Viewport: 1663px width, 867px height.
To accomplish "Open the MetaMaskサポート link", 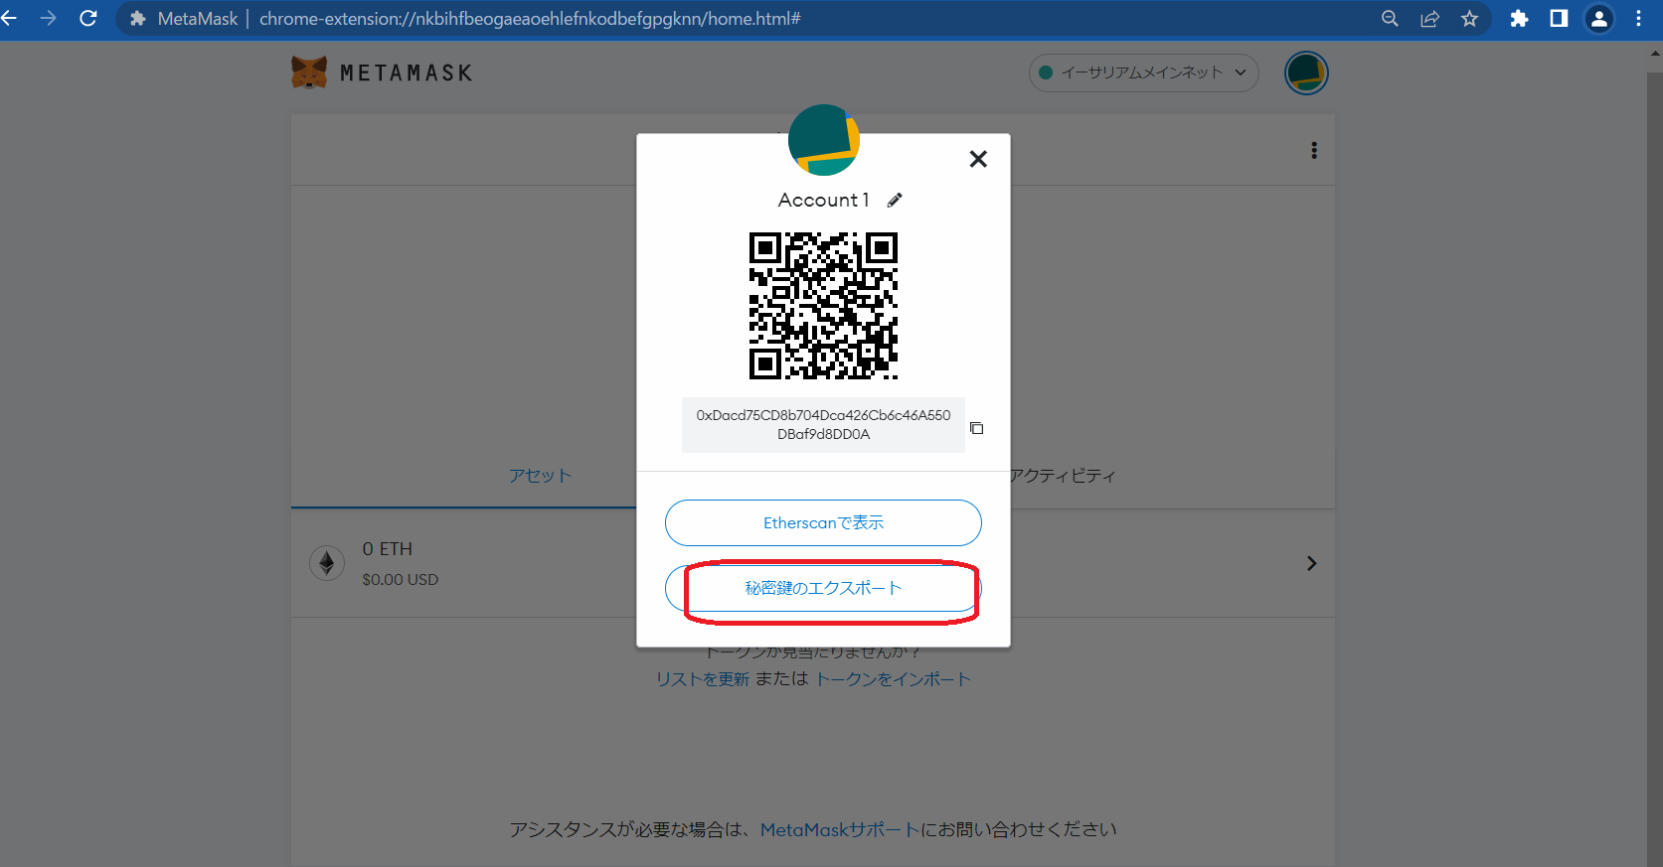I will coord(840,829).
